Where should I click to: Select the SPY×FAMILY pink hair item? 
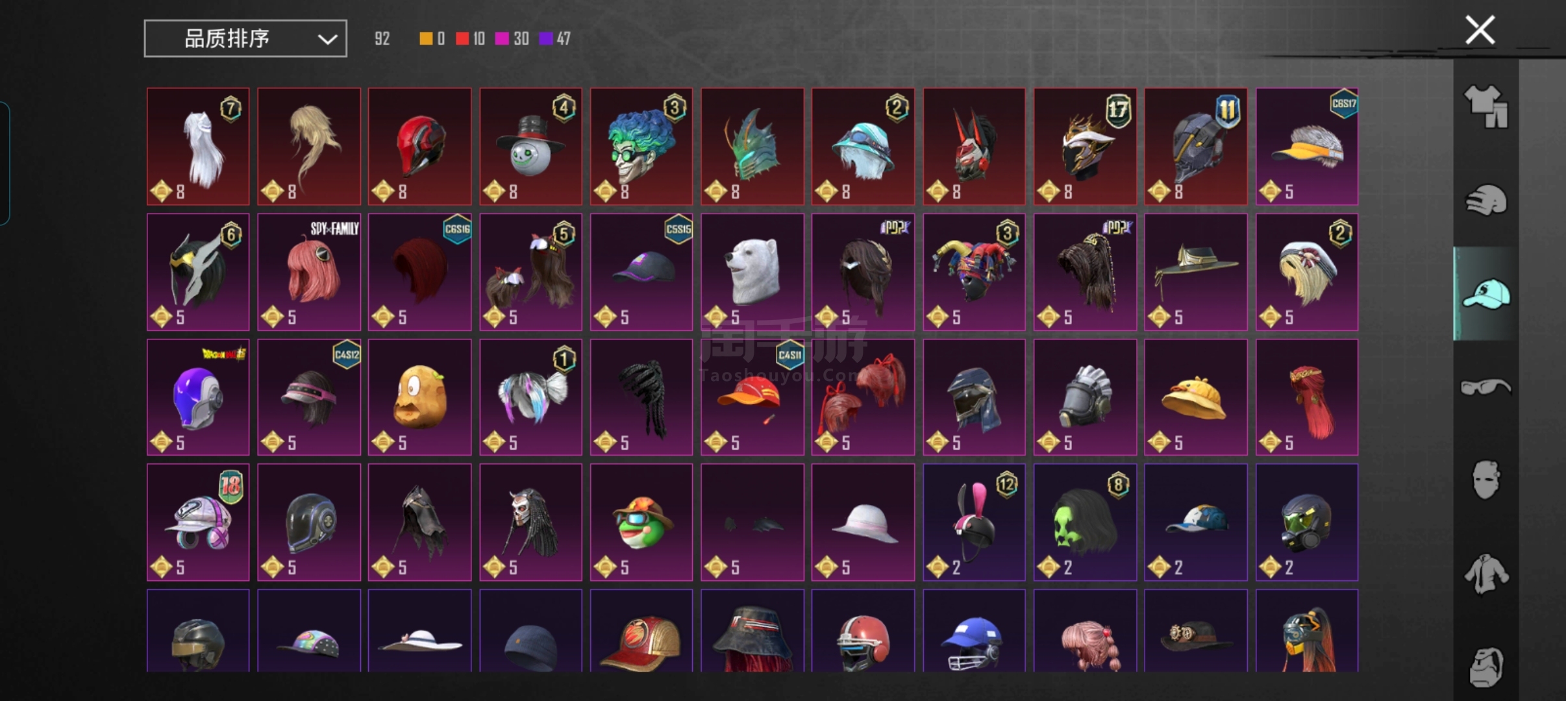pyautogui.click(x=309, y=272)
